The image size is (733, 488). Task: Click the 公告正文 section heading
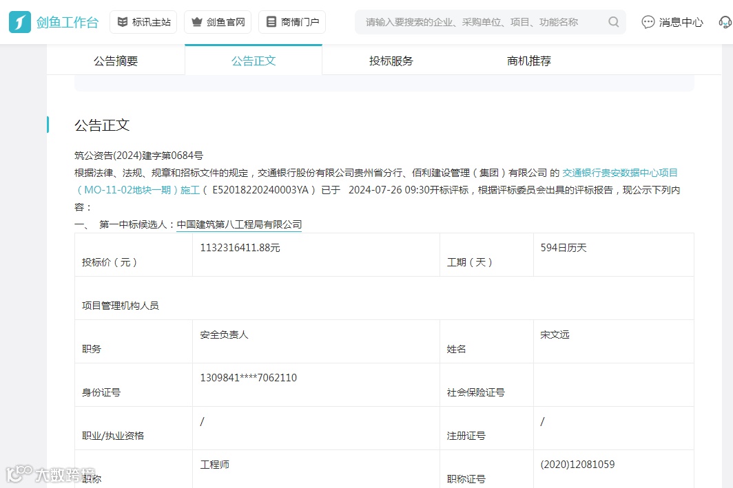[102, 125]
